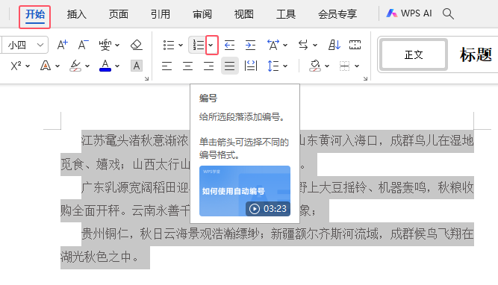Center align the text
The height and width of the screenshot is (285, 498).
pos(187,66)
